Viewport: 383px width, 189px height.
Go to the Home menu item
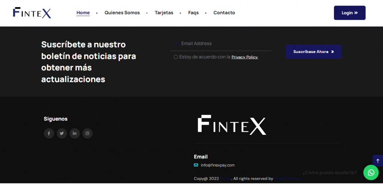click(x=83, y=13)
